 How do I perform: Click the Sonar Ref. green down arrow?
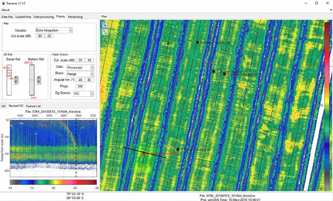tap(16, 82)
